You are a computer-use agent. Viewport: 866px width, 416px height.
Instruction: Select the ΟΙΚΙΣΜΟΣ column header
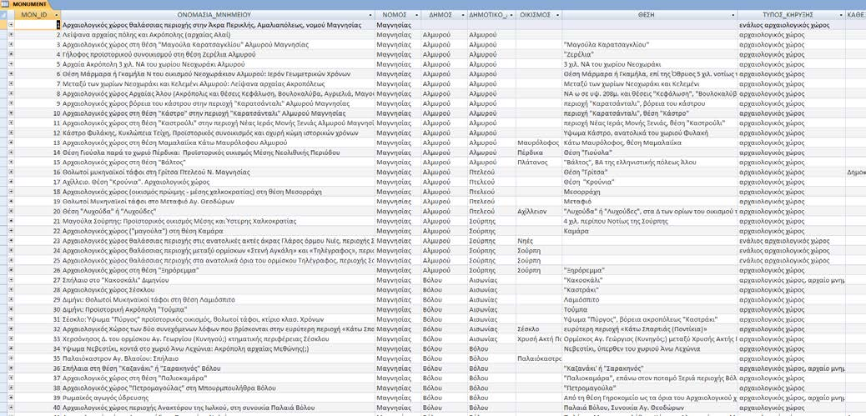coord(539,14)
